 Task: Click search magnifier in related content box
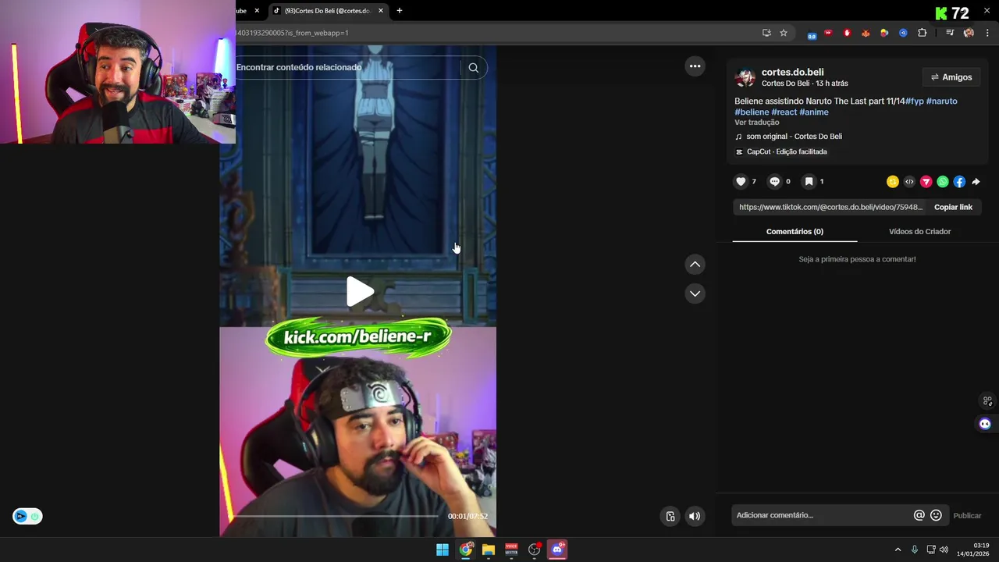pos(473,67)
